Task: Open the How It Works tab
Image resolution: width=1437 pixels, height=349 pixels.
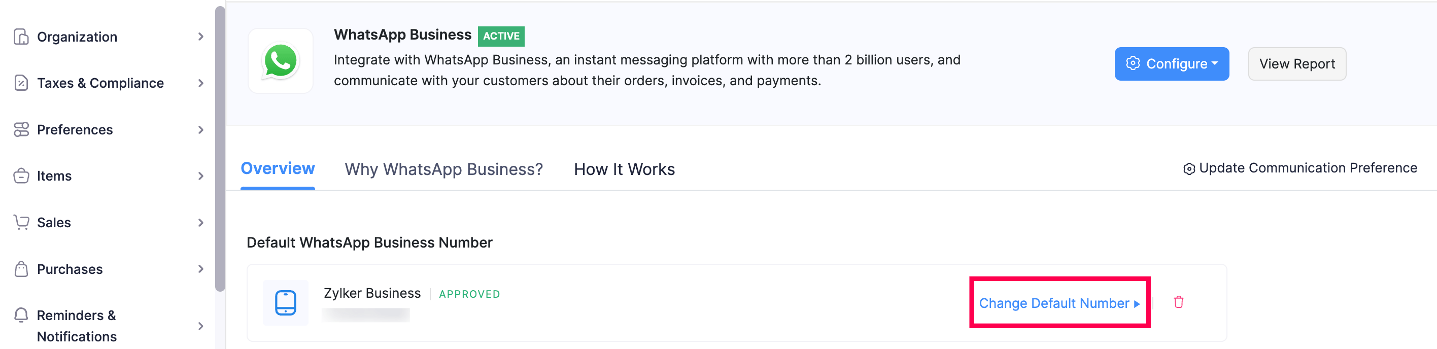Action: (x=624, y=169)
